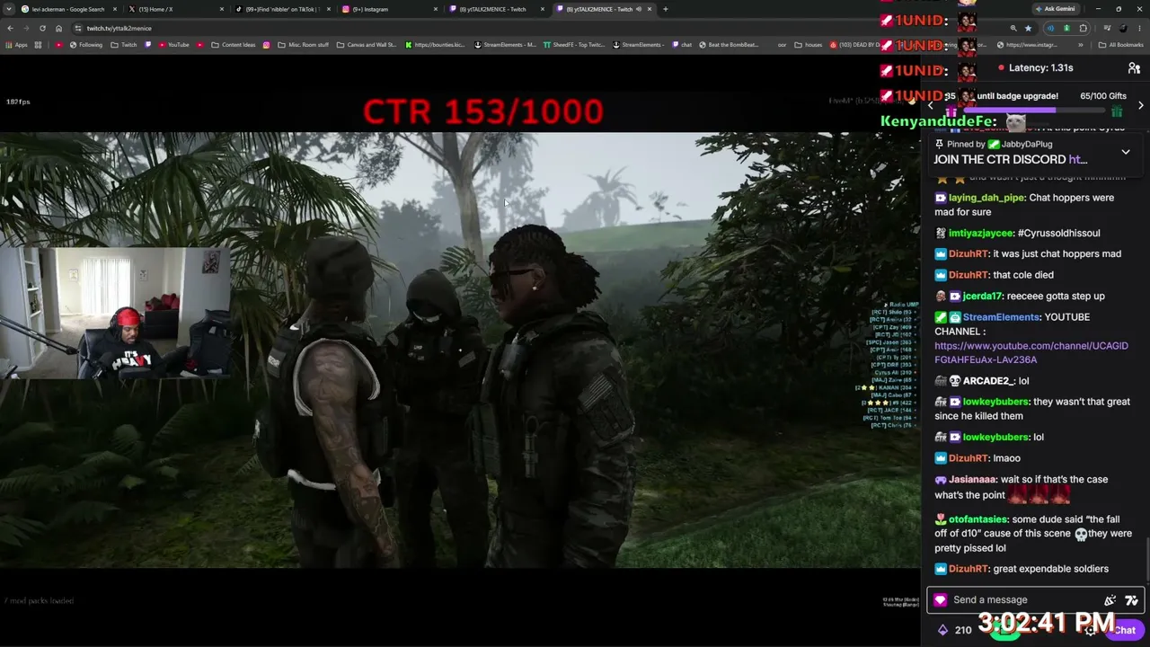Show next gift goal with right arrow

tap(1140, 105)
